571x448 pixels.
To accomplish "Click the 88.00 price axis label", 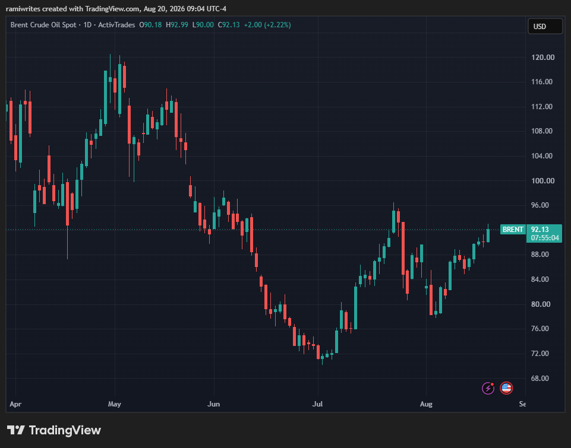I will [540, 255].
